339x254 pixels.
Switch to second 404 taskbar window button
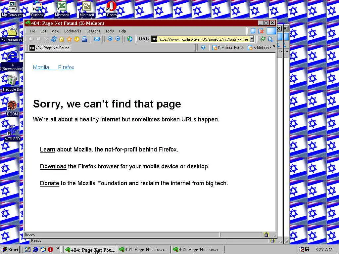(144, 249)
